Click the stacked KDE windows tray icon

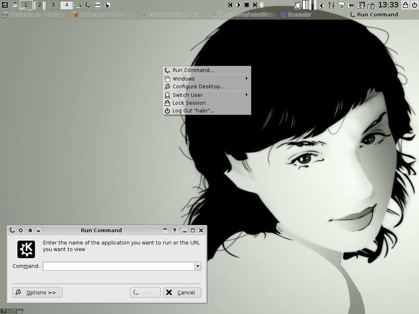(361, 5)
